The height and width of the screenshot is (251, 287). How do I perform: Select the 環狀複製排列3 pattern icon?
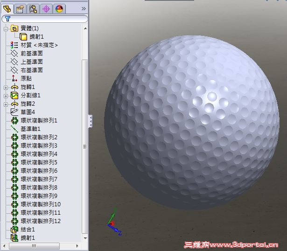click(x=14, y=146)
